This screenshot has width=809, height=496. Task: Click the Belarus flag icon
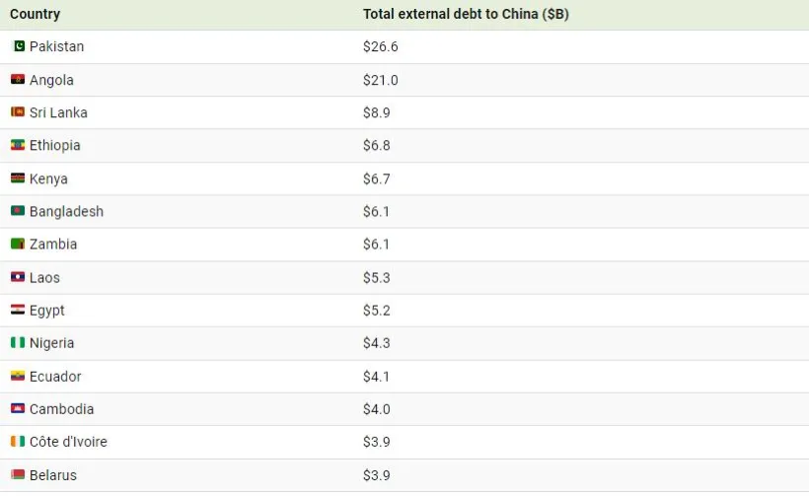pos(18,475)
